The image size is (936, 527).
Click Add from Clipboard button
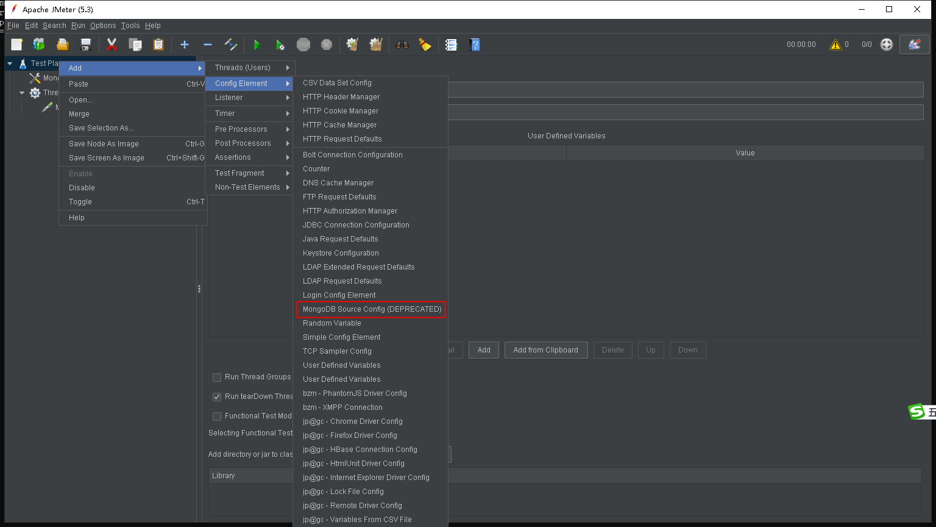(546, 350)
